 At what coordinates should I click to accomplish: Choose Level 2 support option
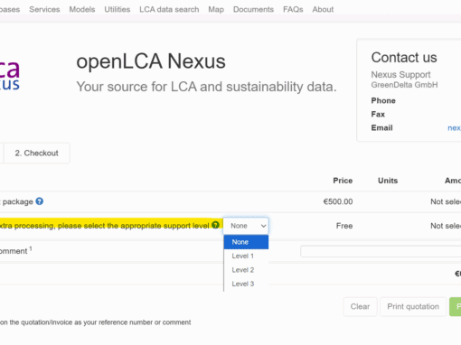246,270
